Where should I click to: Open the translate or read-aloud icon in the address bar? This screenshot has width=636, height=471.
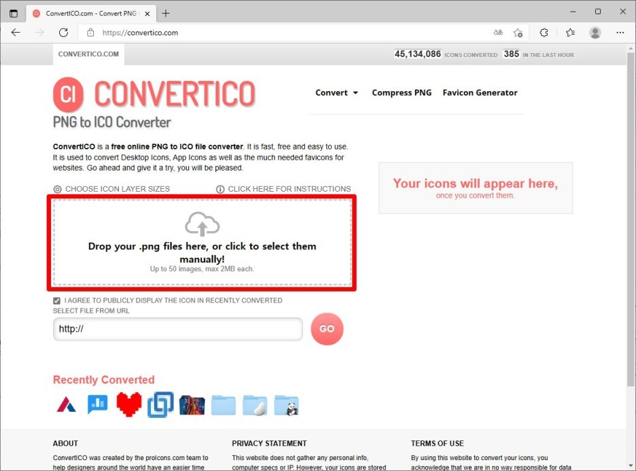coord(498,33)
